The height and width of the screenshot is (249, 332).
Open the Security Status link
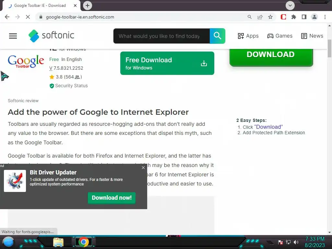coord(71,86)
